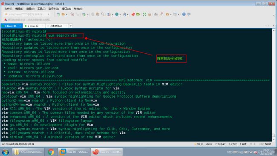Click the red bookmark flag icon

6,20
